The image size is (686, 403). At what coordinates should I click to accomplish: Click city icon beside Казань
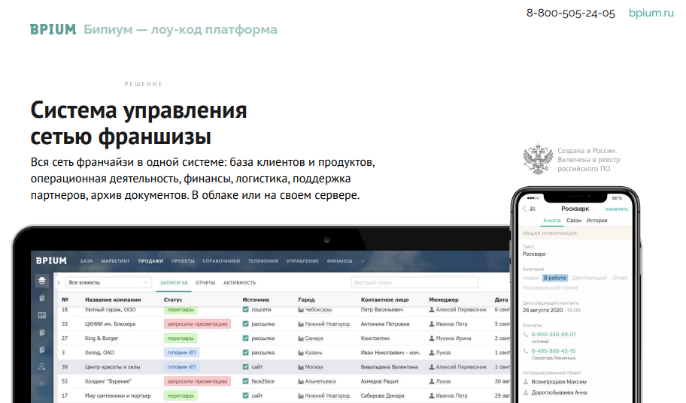[301, 353]
